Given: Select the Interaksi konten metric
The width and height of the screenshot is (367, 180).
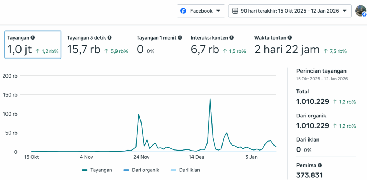Looking at the screenshot, I should 218,45.
